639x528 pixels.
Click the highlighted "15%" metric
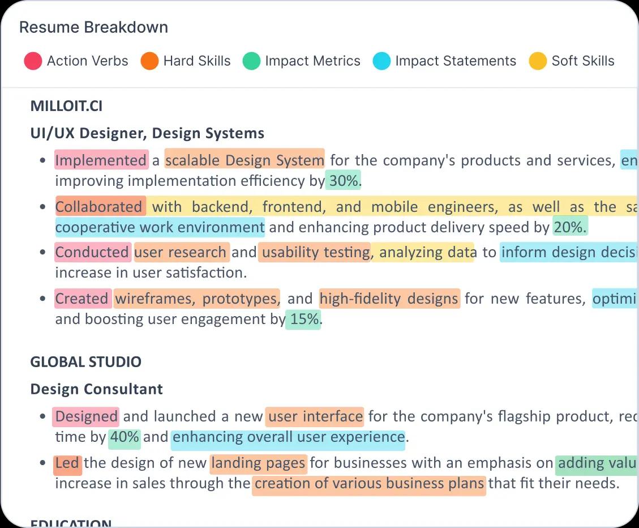pos(304,319)
